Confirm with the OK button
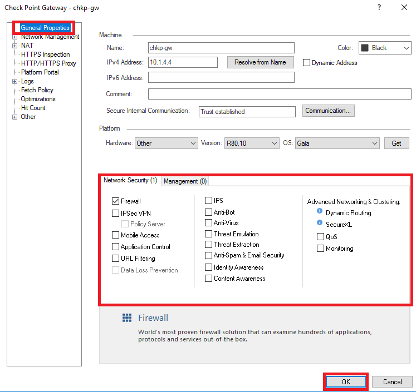 pyautogui.click(x=346, y=381)
